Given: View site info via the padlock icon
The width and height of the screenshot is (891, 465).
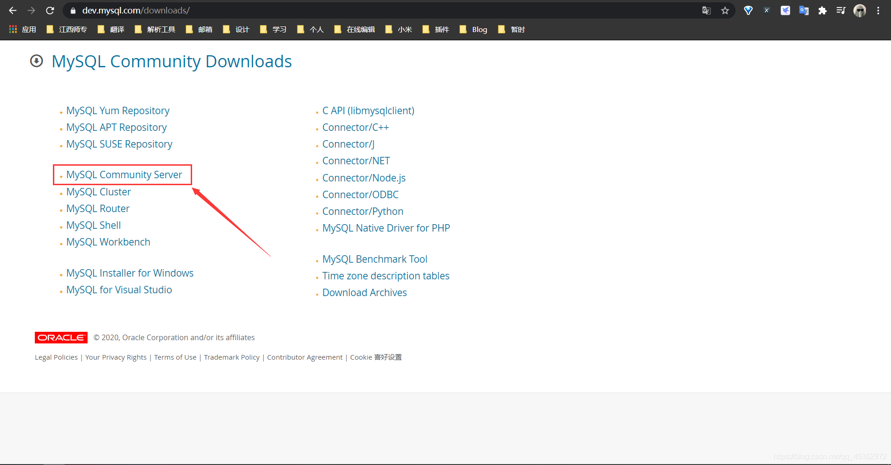Looking at the screenshot, I should click(x=73, y=10).
